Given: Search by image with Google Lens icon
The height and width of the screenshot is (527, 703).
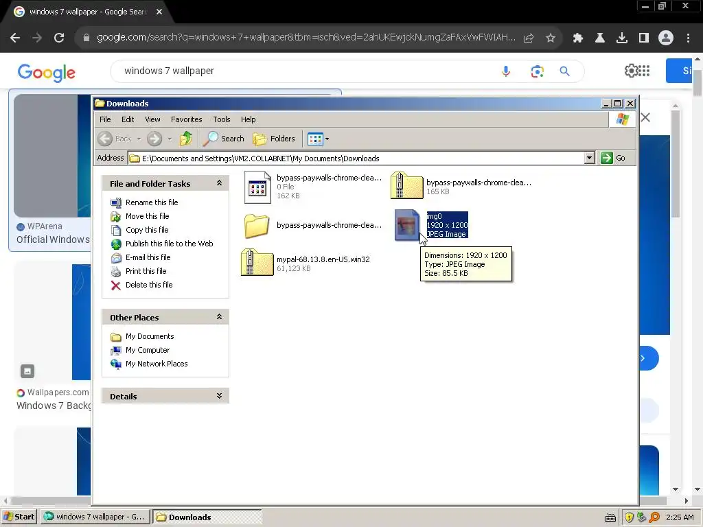Looking at the screenshot, I should 537,71.
